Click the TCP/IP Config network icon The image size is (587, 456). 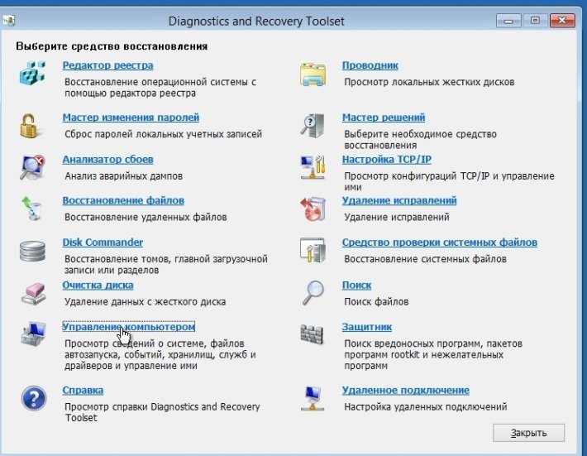313,168
